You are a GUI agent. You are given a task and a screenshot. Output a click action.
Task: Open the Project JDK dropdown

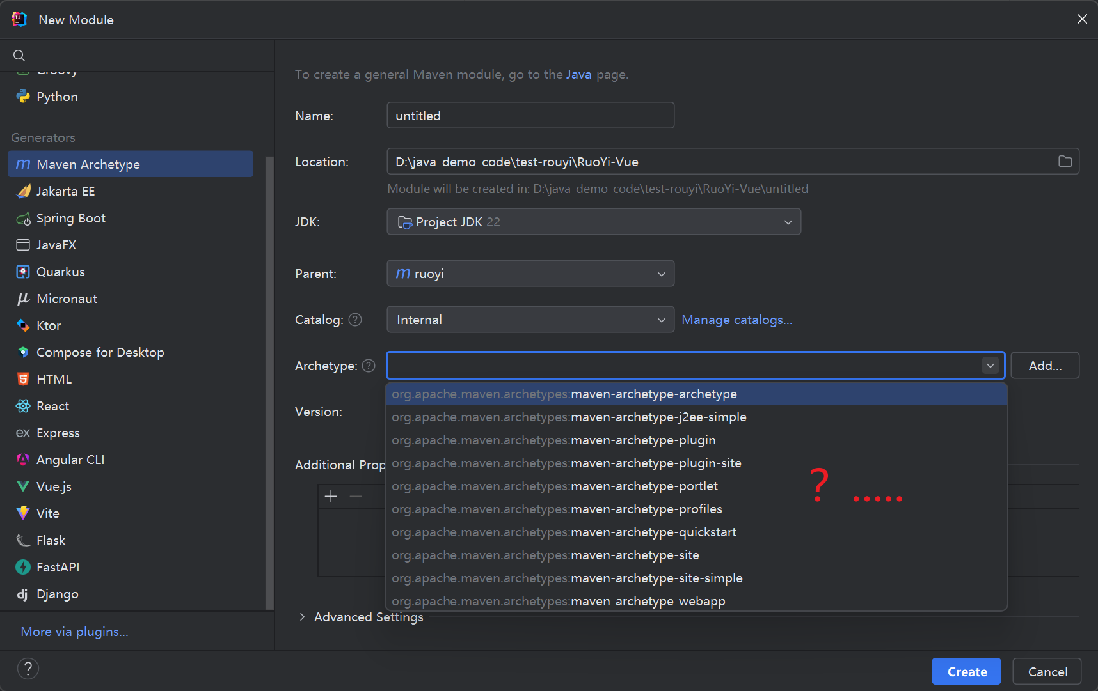point(593,222)
